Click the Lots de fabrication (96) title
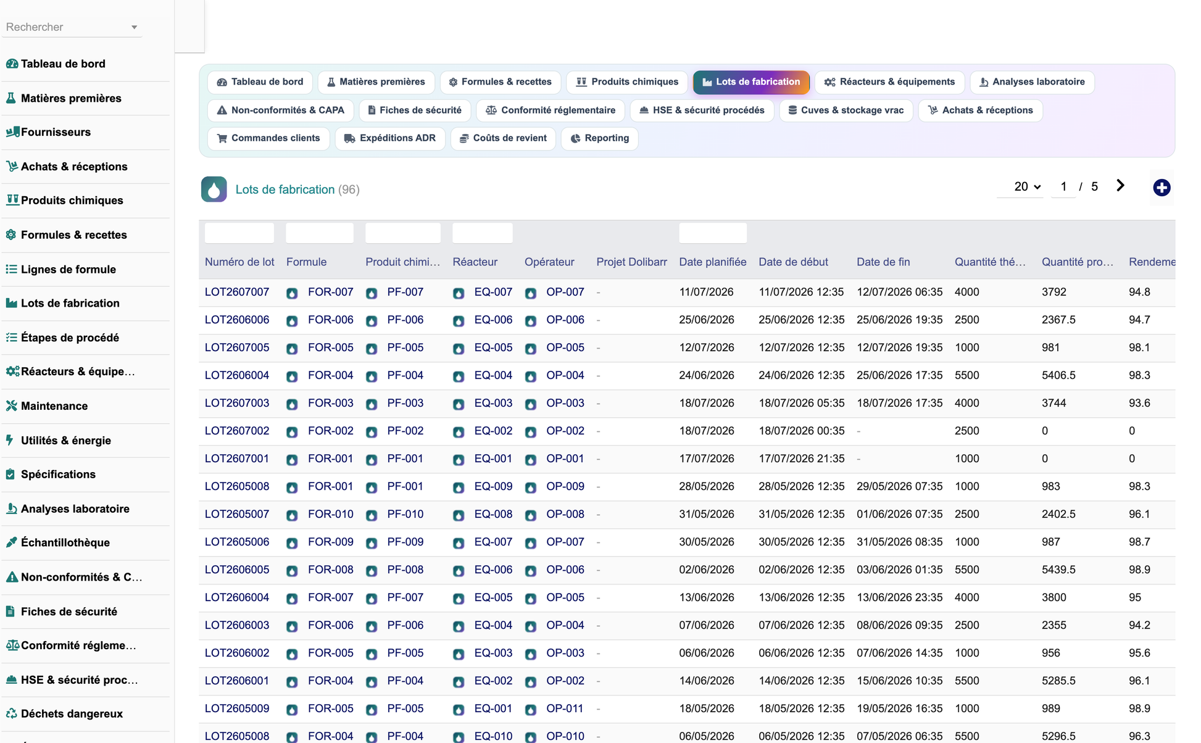The image size is (1201, 743). coord(297,189)
